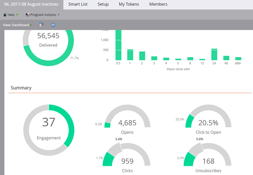Select the NL-2017-08 August Inactives tab

pyautogui.click(x=32, y=4)
